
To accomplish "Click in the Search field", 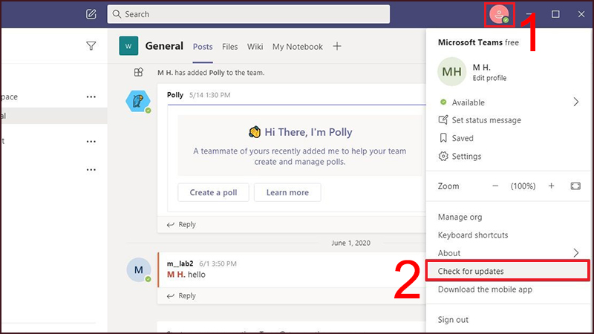I will (x=249, y=14).
